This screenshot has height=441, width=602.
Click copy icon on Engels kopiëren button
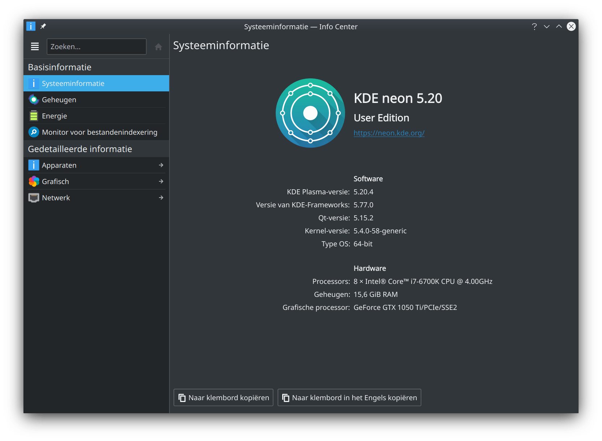click(286, 398)
